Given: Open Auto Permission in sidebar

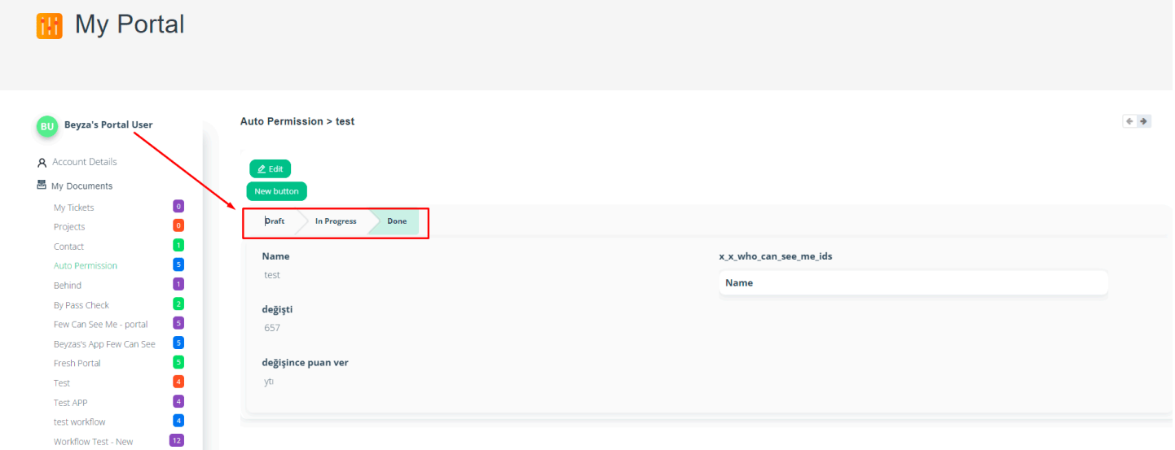Looking at the screenshot, I should point(86,266).
